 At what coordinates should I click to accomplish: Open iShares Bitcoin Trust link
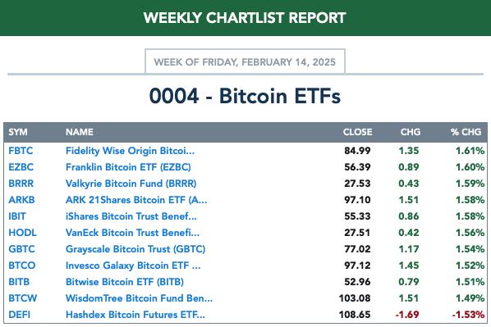131,216
